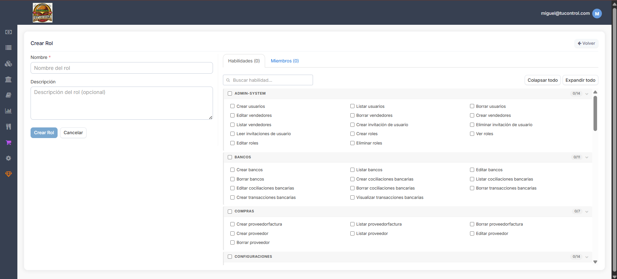Image resolution: width=617 pixels, height=279 pixels.
Task: Open the restaurant utensils sidebar icon
Action: pyautogui.click(x=9, y=126)
